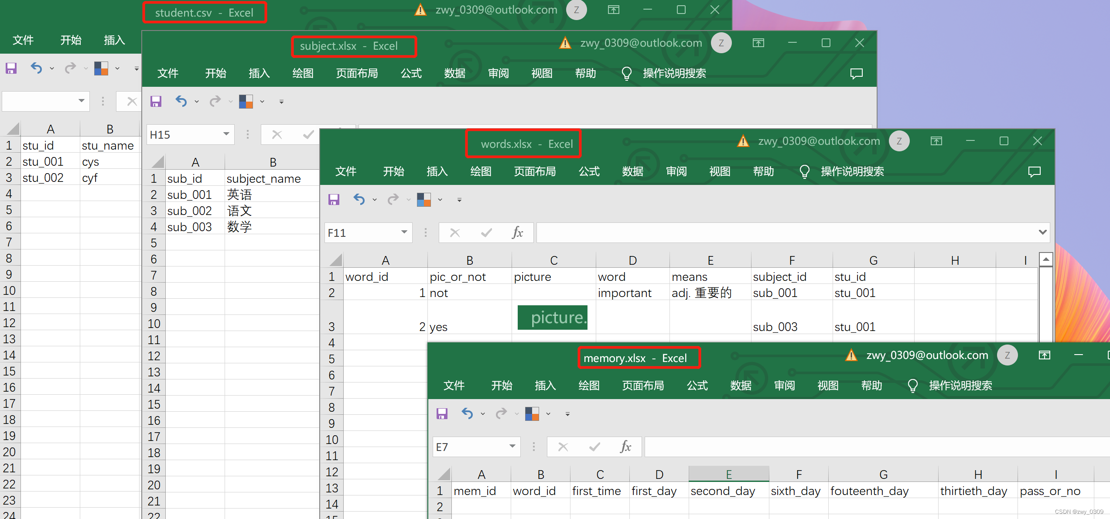Click undo arrow in student.csv window

pyautogui.click(x=37, y=68)
